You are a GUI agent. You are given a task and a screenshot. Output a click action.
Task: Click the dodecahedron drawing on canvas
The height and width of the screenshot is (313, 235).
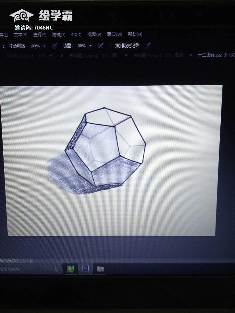coord(105,147)
